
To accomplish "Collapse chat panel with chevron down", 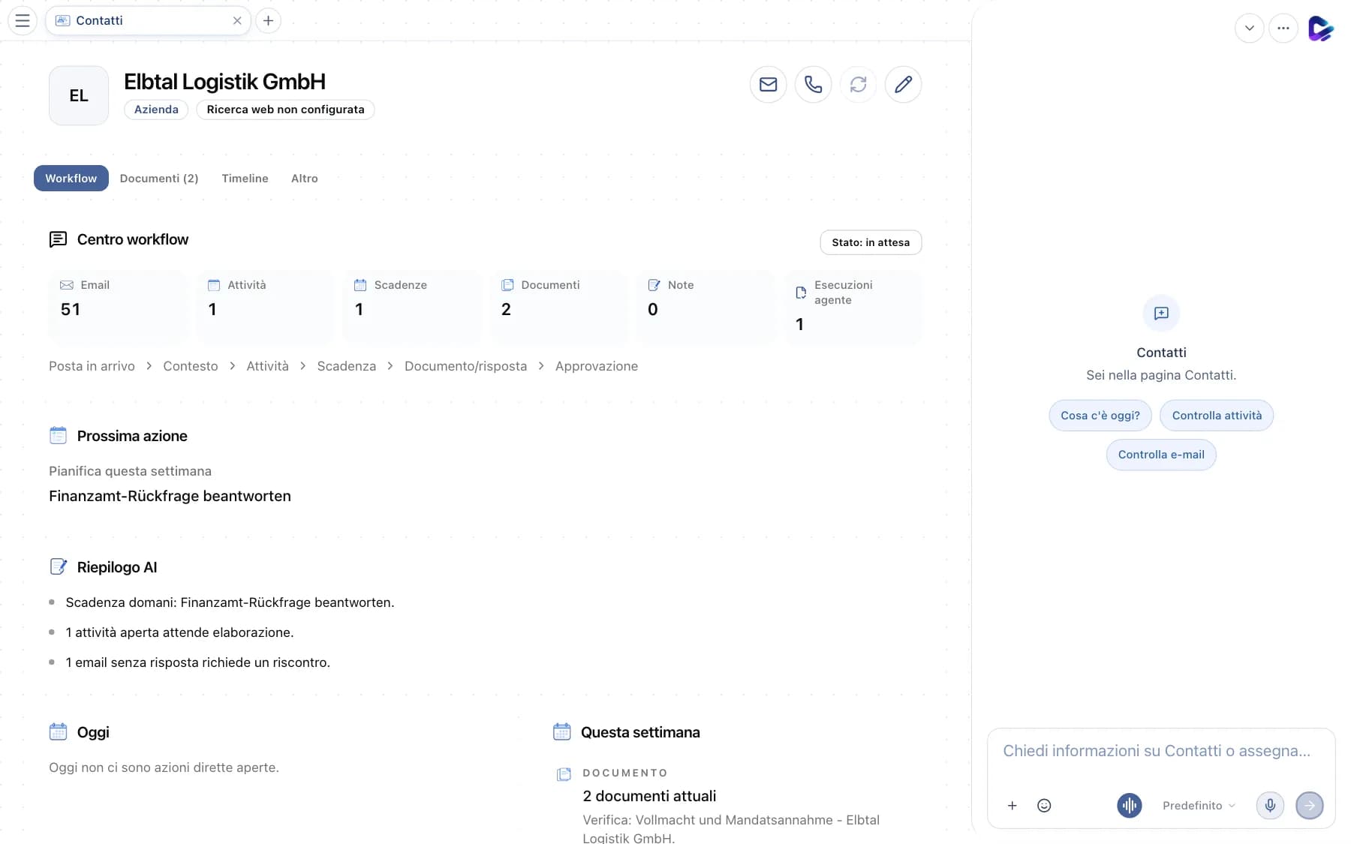I will [x=1249, y=29].
